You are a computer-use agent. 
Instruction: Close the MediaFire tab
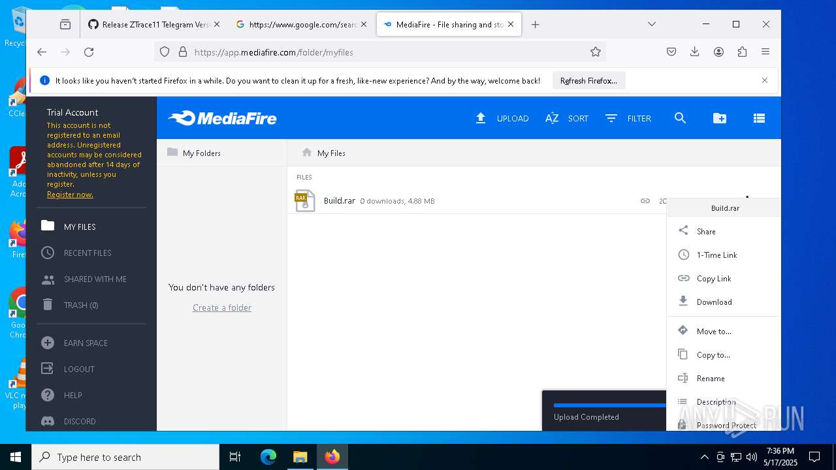(x=511, y=24)
